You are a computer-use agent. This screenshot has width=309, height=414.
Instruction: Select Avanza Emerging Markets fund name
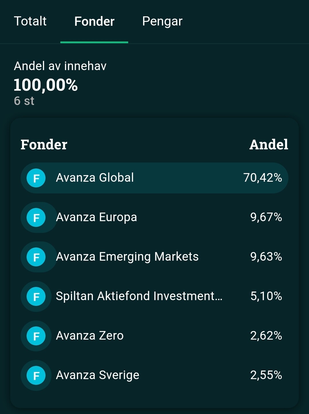[127, 257]
